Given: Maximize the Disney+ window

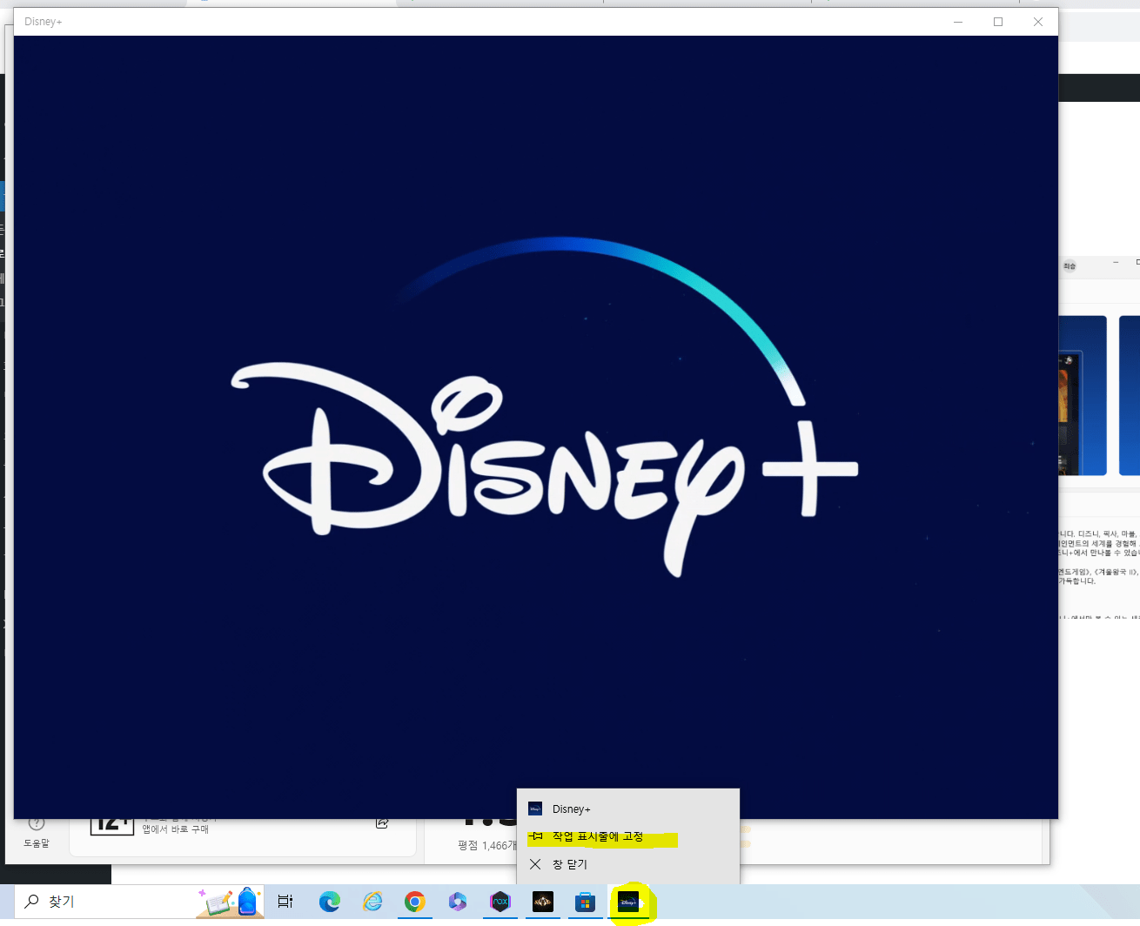Looking at the screenshot, I should [x=998, y=22].
